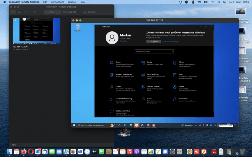252x157 pixels.
Task: Open Konten settings category
Action: coord(122,88)
